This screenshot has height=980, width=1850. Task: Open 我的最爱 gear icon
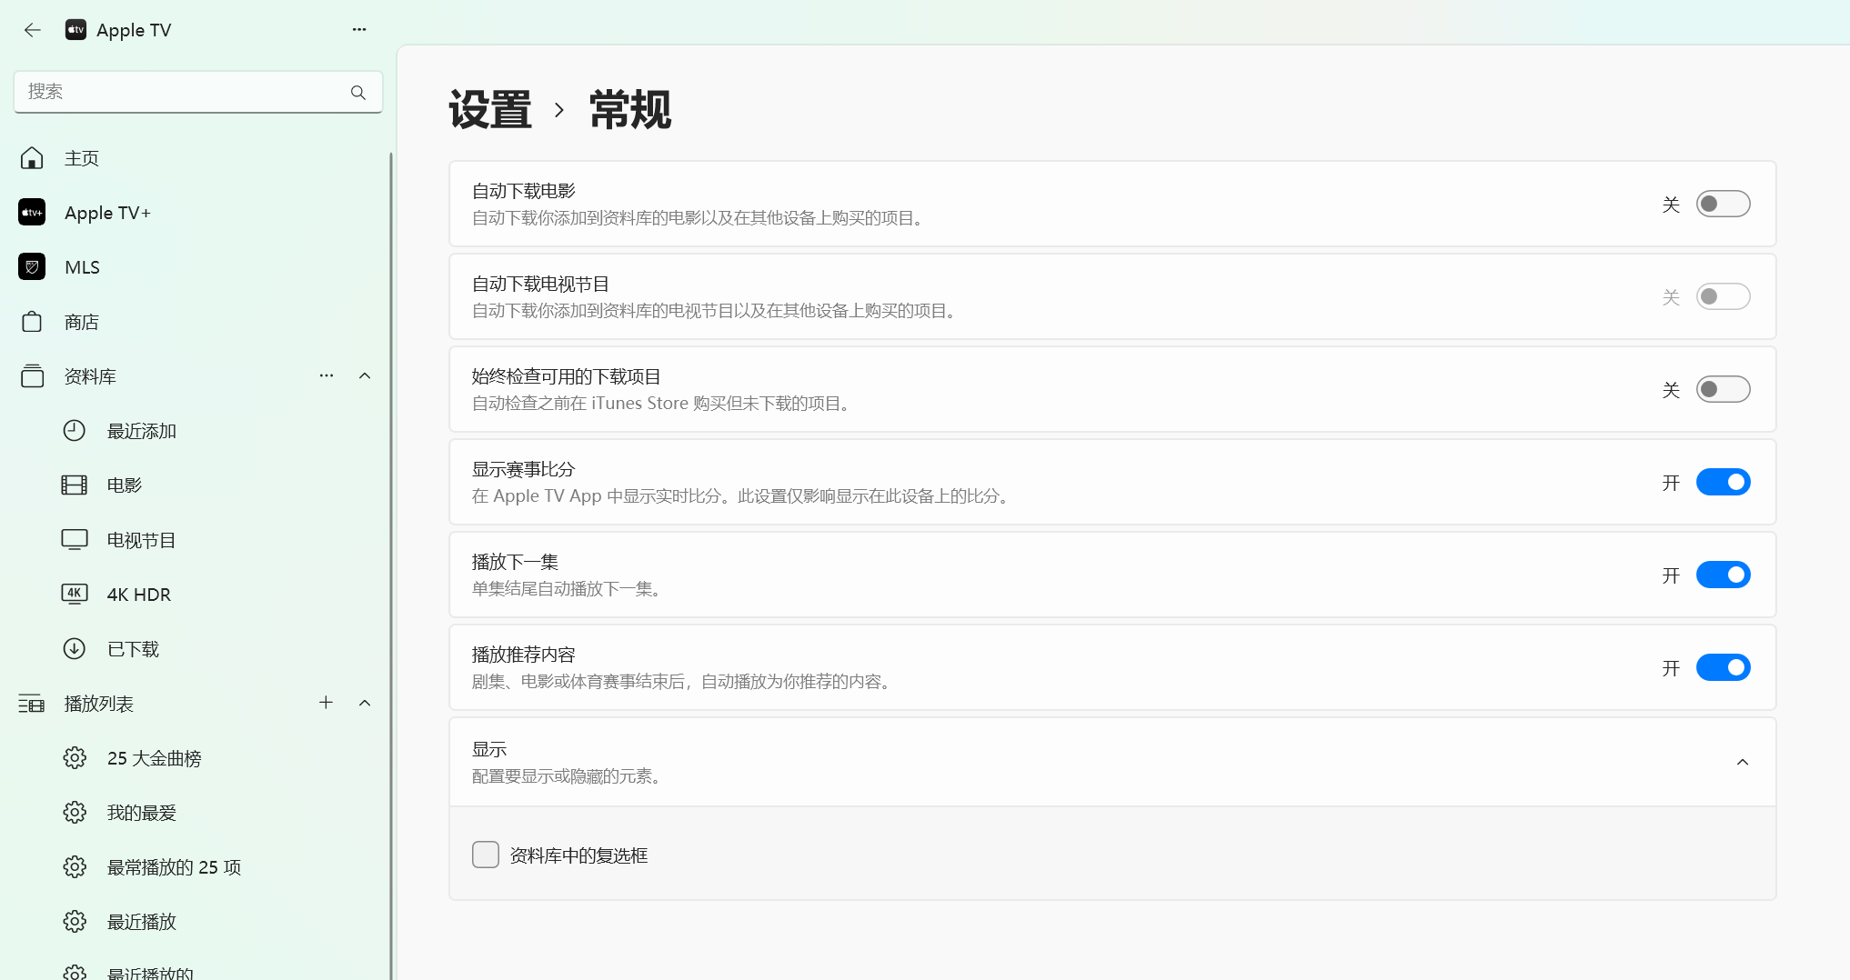(x=75, y=813)
